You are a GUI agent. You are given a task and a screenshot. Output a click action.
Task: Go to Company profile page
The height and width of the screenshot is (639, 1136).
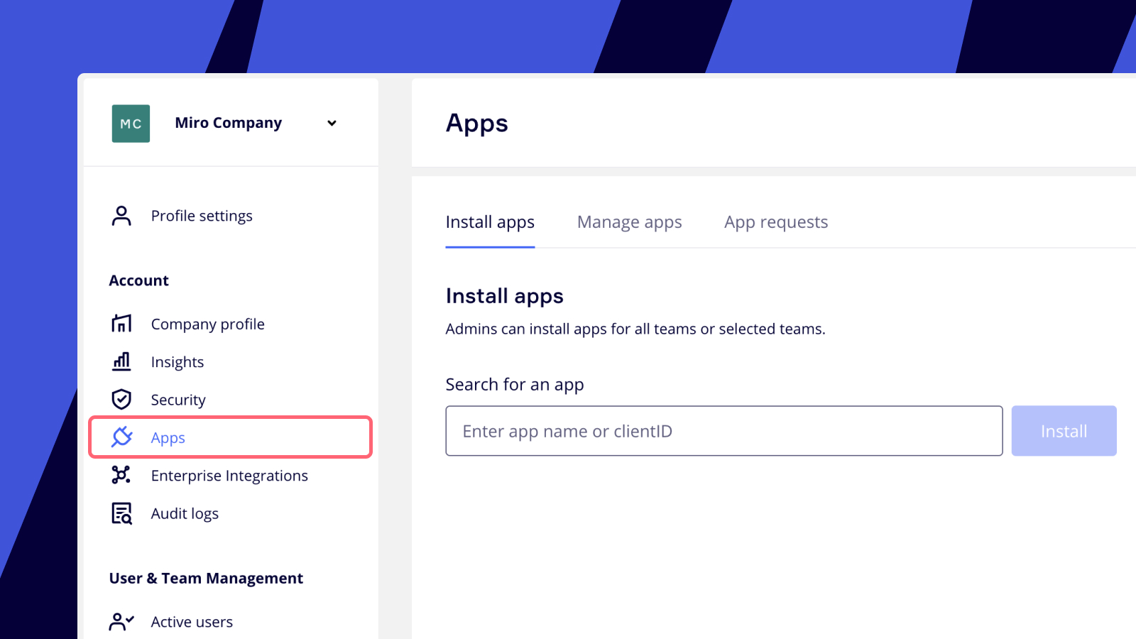point(207,324)
